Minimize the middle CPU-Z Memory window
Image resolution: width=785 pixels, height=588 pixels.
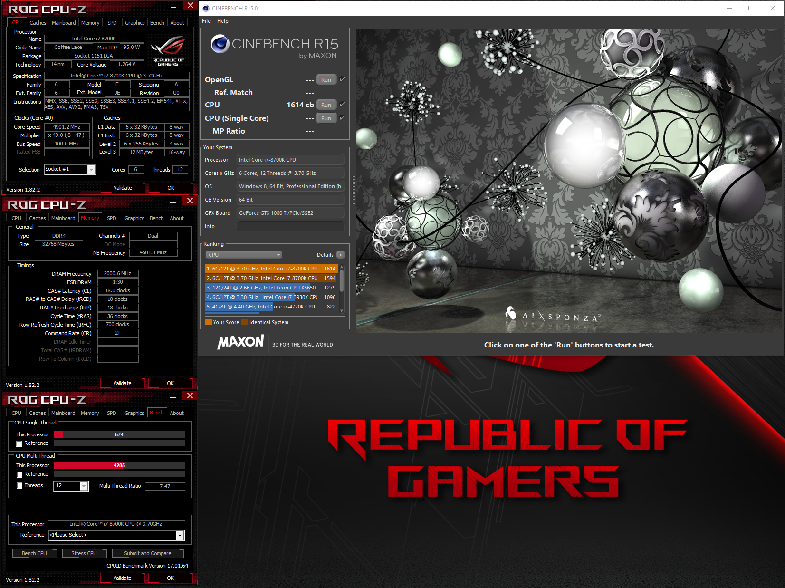[173, 202]
